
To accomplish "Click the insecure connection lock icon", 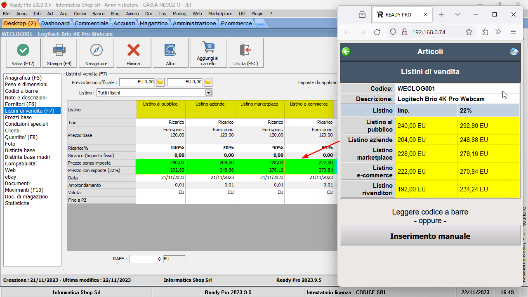I will [x=404, y=32].
